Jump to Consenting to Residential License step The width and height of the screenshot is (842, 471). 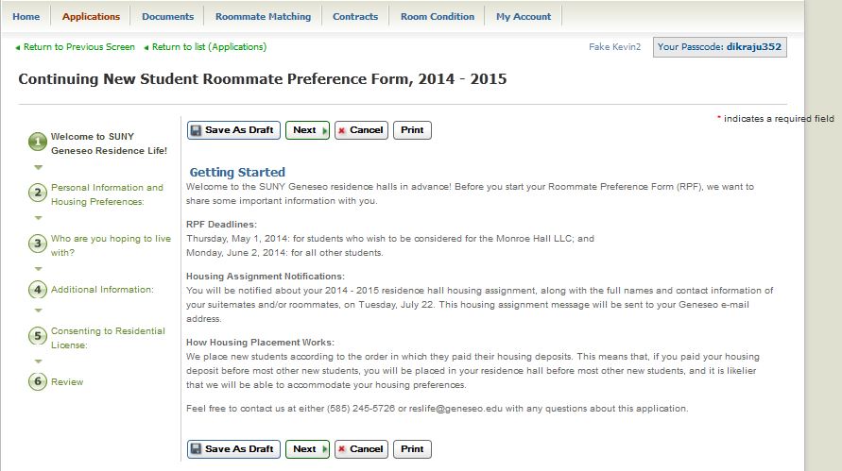(x=95, y=338)
